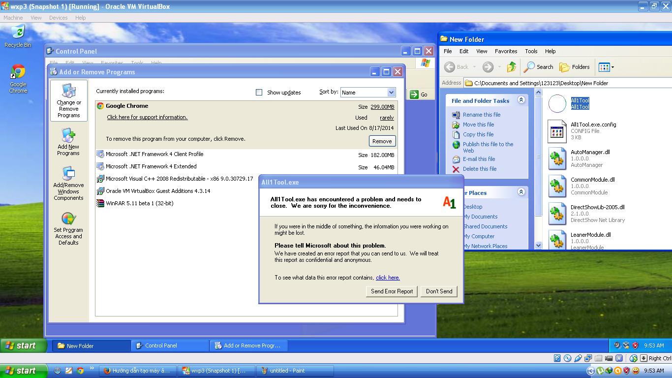Open 'My Documents' in Other Places

click(480, 217)
